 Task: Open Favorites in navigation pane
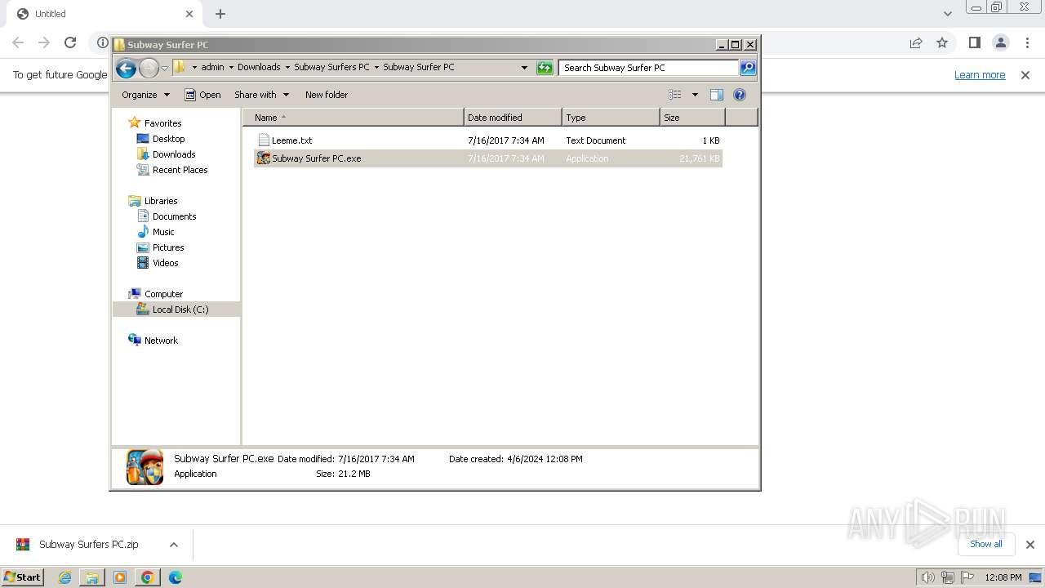coord(162,123)
